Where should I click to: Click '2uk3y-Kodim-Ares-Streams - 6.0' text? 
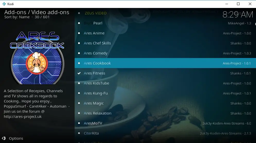coord(227,123)
